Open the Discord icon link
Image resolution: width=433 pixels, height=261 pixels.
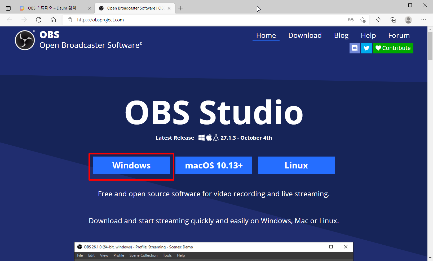pyautogui.click(x=355, y=48)
